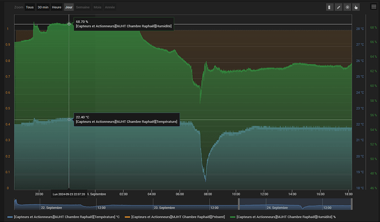Click the pointing hand cursor icon
380x222 pixels.
(356, 7)
